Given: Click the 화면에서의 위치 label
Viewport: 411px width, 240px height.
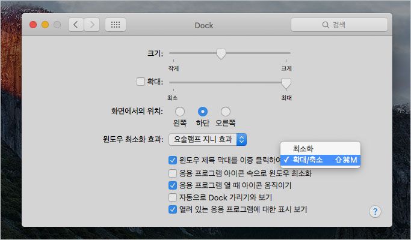Looking at the screenshot, I should [x=137, y=111].
